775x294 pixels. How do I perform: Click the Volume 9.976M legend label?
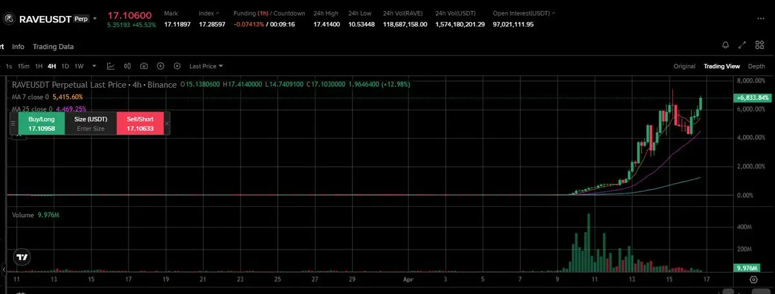(36, 215)
